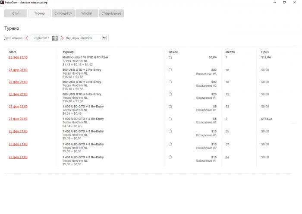
Task: Open 21:00 link for place 57 row
Action: point(18,144)
